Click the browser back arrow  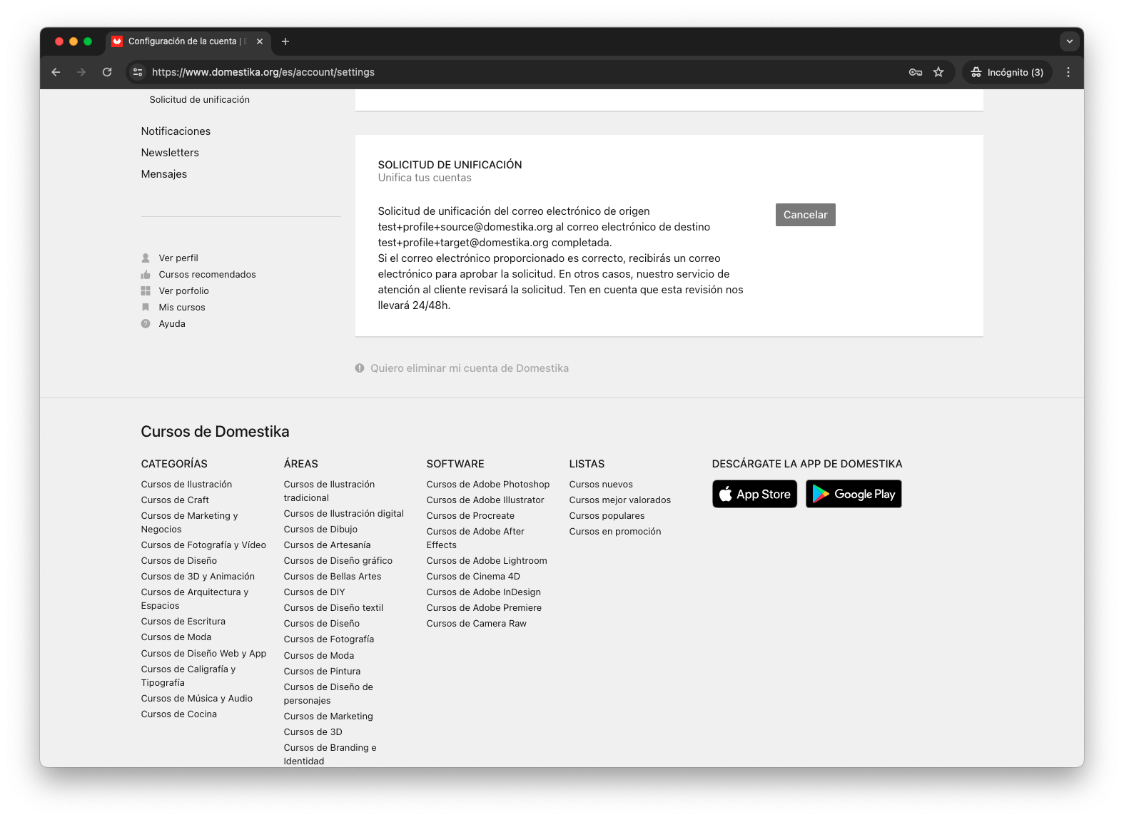pos(56,72)
